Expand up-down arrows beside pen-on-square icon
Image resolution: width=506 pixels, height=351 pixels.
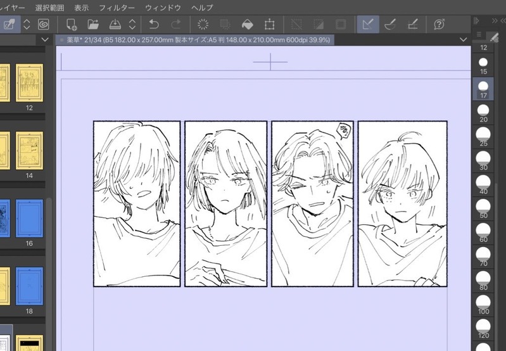coord(27,24)
